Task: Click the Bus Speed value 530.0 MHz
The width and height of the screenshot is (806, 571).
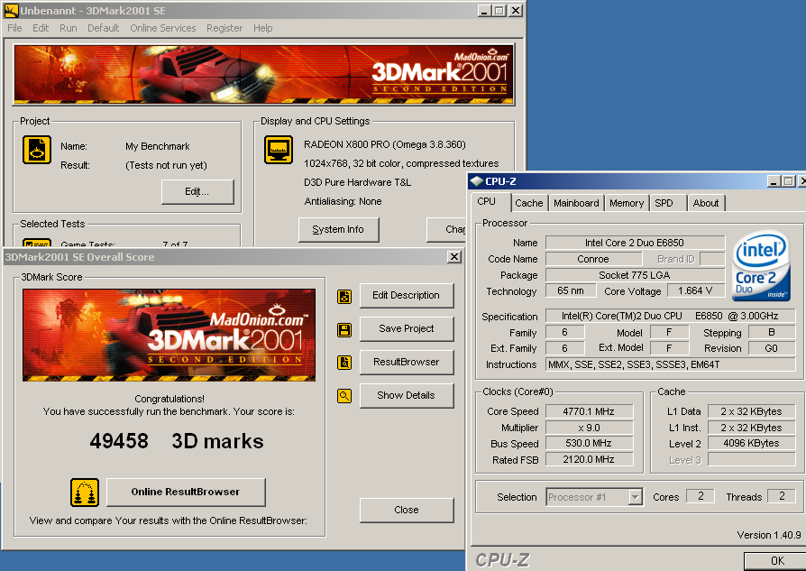Action: coord(589,444)
